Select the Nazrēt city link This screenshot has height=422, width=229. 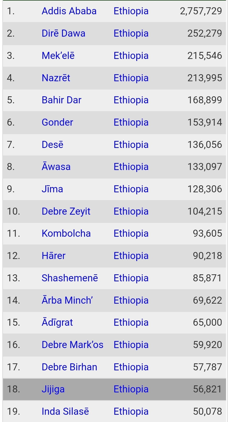point(56,78)
